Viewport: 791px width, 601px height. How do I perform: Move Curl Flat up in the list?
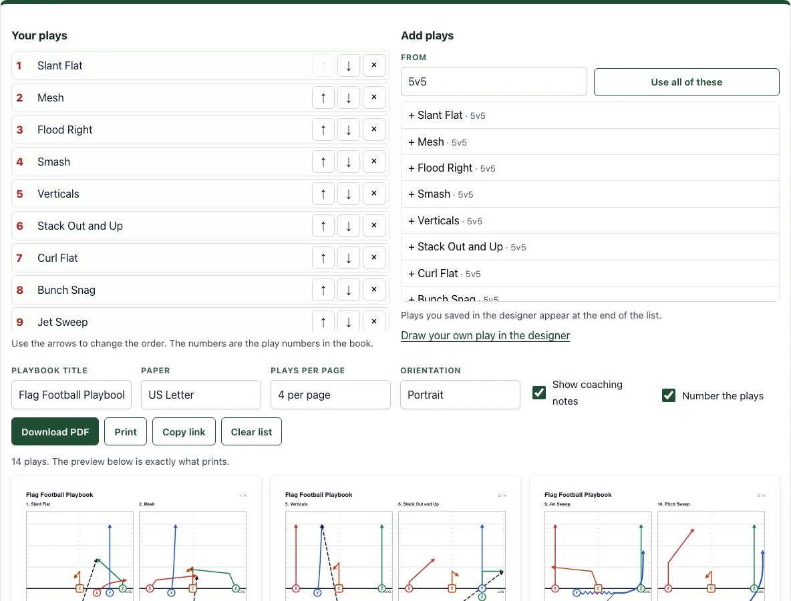coord(323,258)
